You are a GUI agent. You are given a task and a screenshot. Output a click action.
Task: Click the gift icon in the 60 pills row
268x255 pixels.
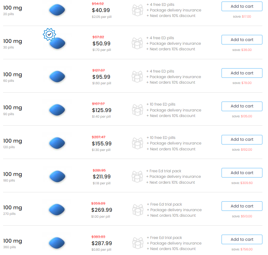(x=137, y=77)
